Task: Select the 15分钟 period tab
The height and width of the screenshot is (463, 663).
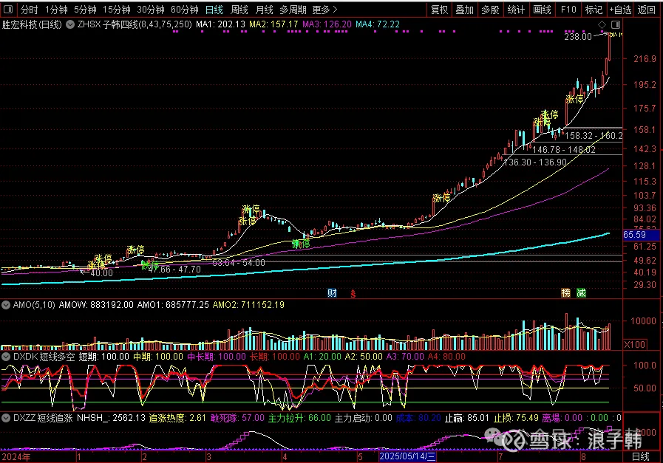Action: click(x=116, y=10)
